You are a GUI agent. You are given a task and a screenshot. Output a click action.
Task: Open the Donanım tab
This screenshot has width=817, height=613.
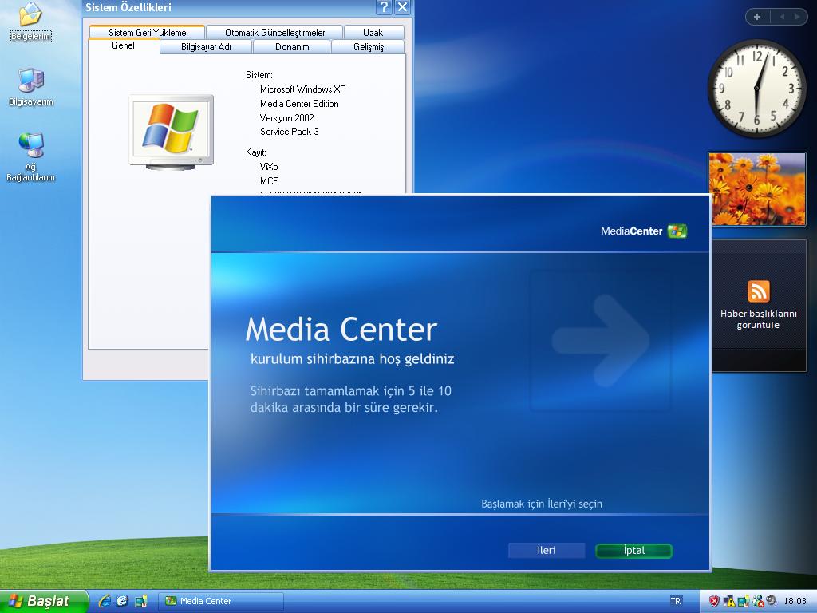coord(292,47)
